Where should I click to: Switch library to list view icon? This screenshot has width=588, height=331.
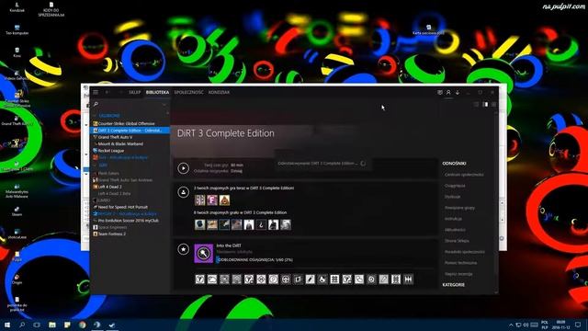point(476,104)
